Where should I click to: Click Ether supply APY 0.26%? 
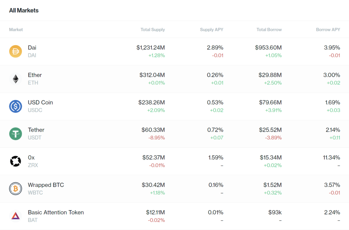215,75
